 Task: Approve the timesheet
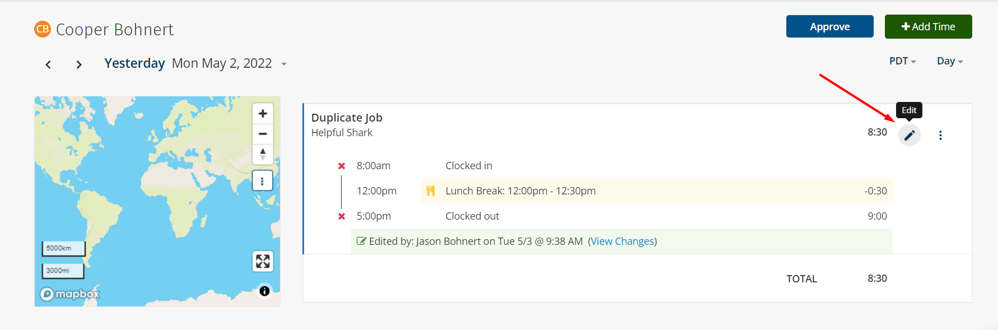829,26
